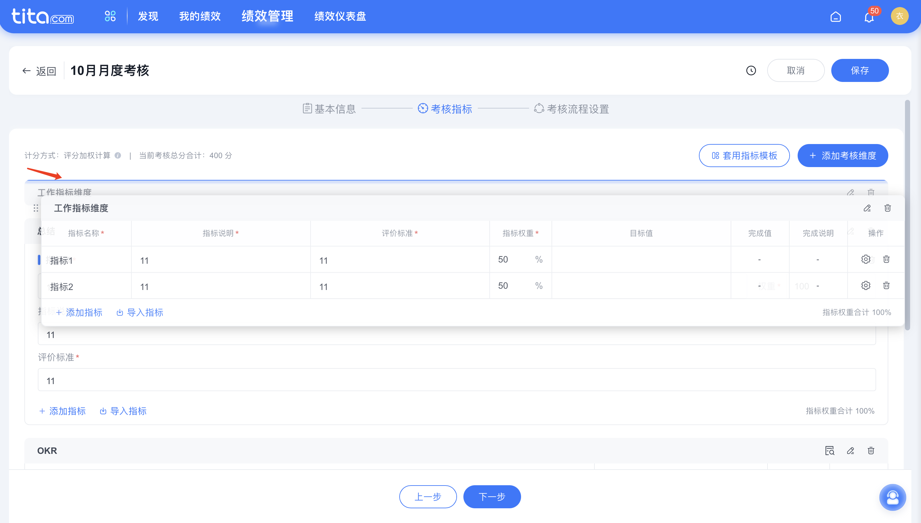
Task: Click the 评价标准 input field containing 11
Action: click(x=457, y=380)
